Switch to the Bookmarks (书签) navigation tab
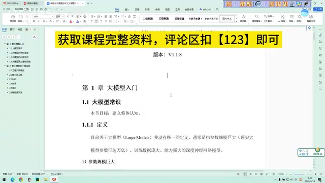The width and height of the screenshot is (325, 183). (20, 29)
